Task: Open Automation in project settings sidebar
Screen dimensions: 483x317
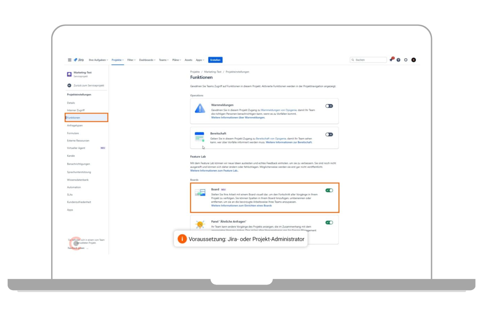Action: (74, 187)
